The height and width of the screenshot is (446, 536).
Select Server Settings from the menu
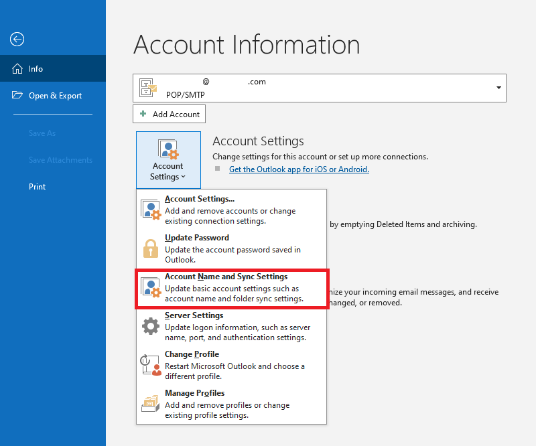(x=194, y=315)
